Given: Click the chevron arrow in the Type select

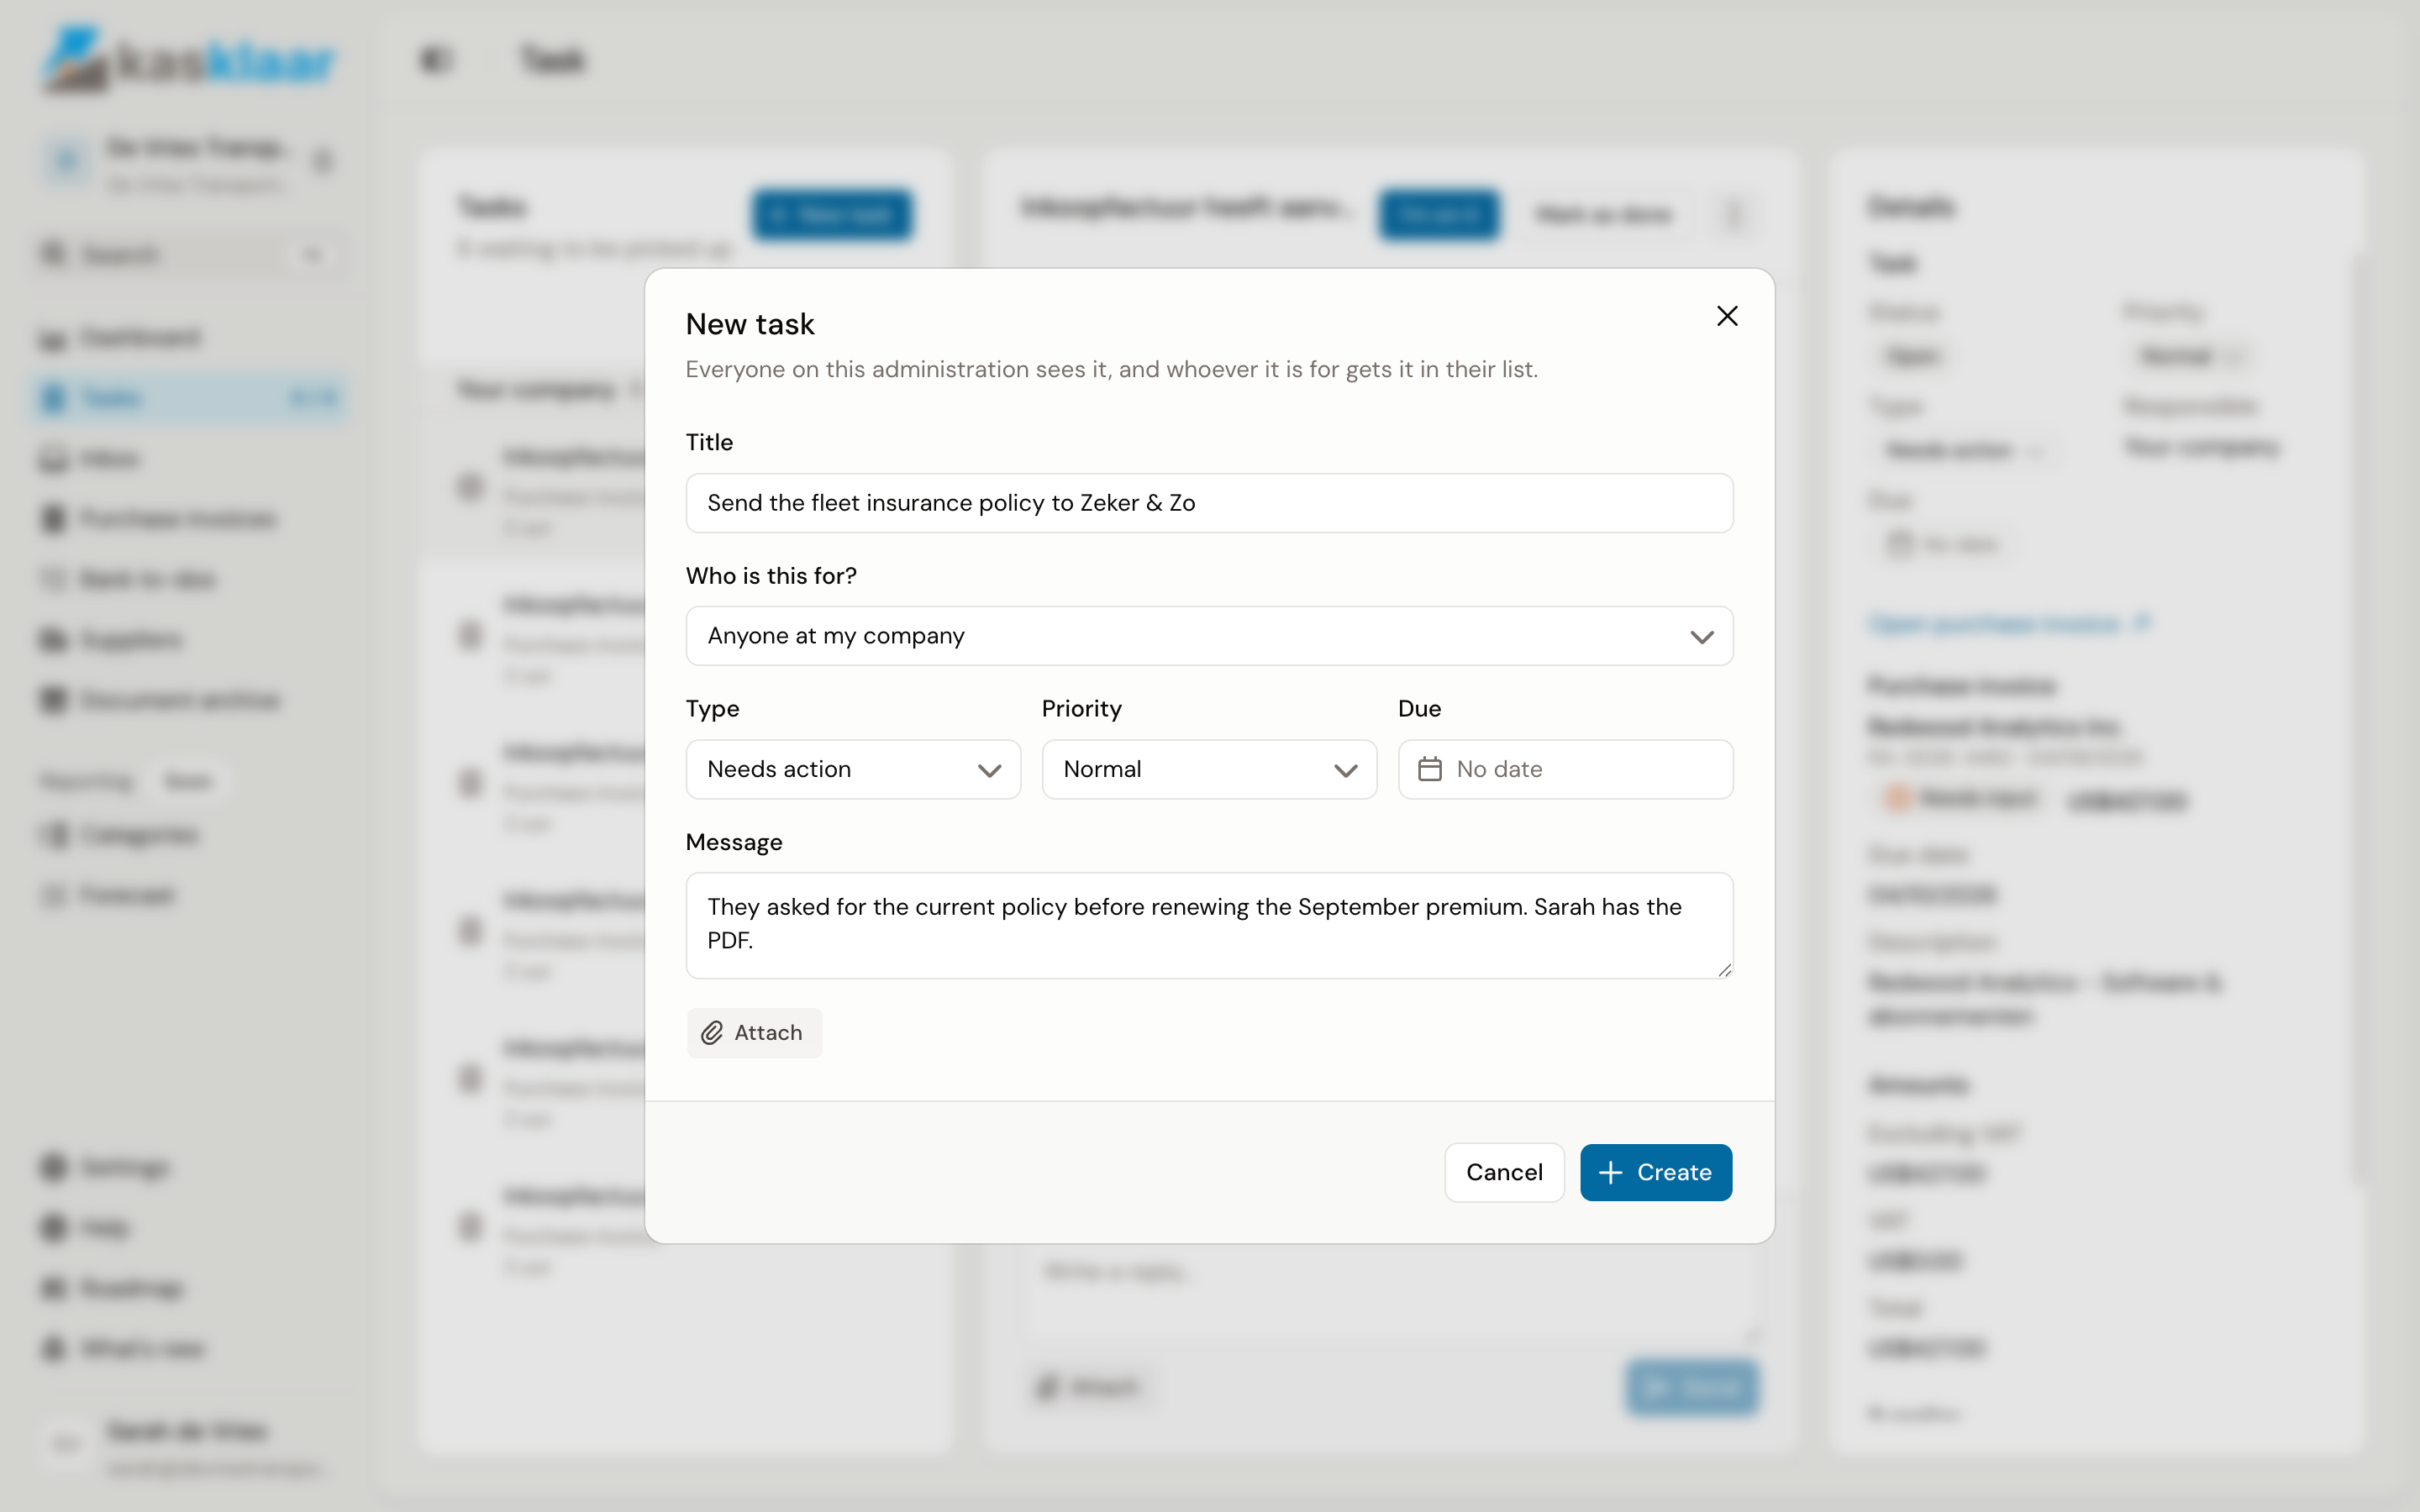Looking at the screenshot, I should [x=989, y=770].
